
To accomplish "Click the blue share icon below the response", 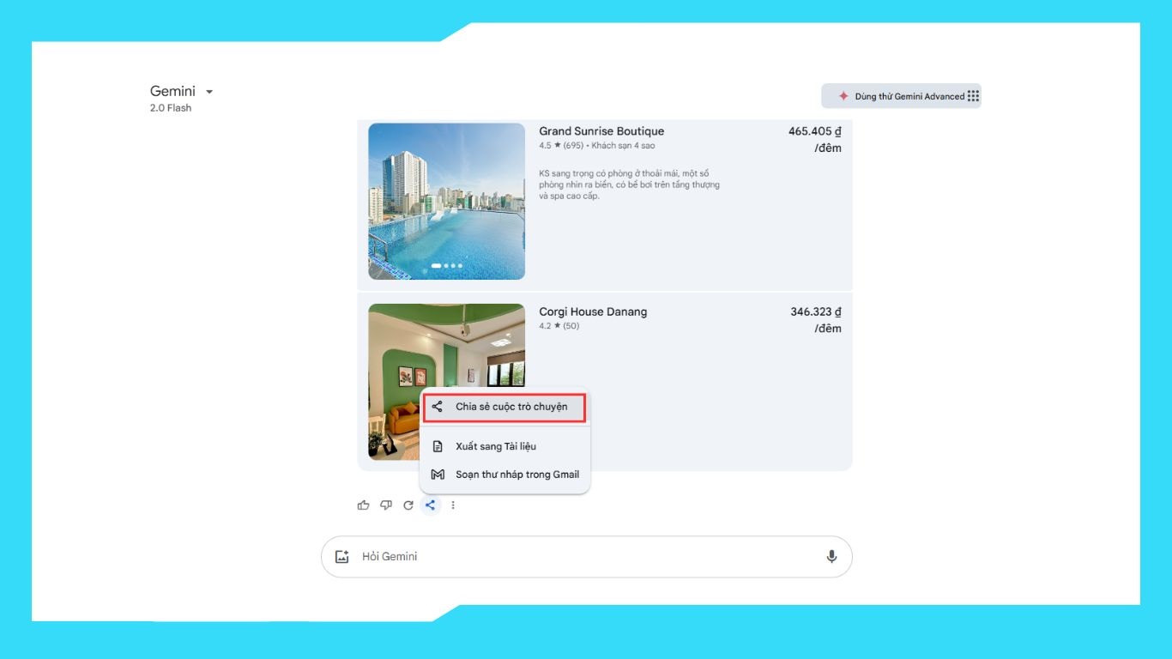I will [431, 505].
